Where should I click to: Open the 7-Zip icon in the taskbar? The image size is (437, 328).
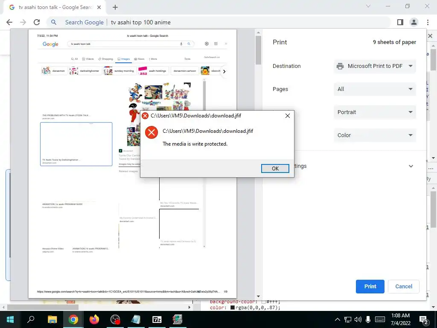[157, 319]
